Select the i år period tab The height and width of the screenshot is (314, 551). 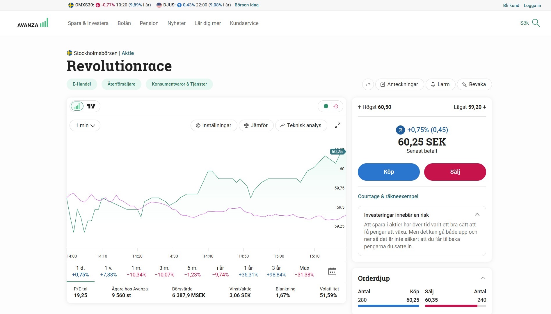pos(221,271)
